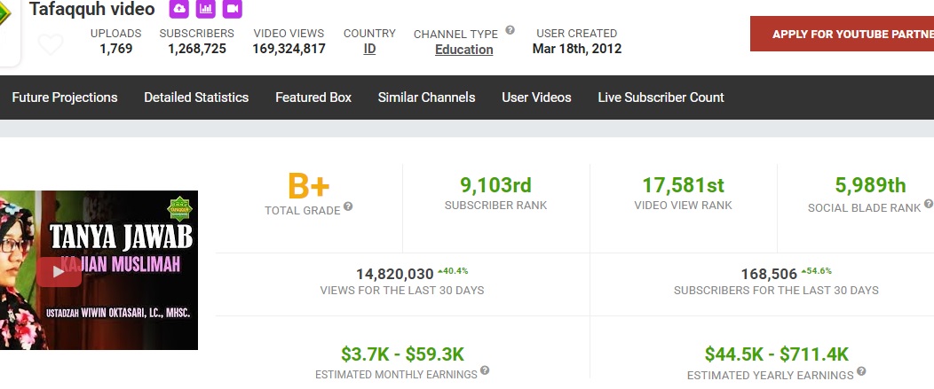This screenshot has height=389, width=934.
Task: Click the $44.5K - $711.4K yearly earnings
Action: pyautogui.click(x=777, y=354)
